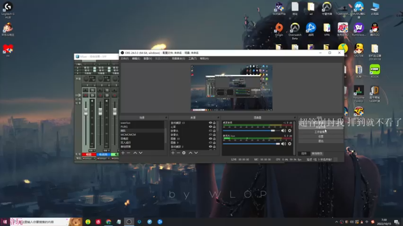Viewport: 403px width, 226px height.
Task: Open the Help (帮助) menu in OBS
Action: pos(204,59)
